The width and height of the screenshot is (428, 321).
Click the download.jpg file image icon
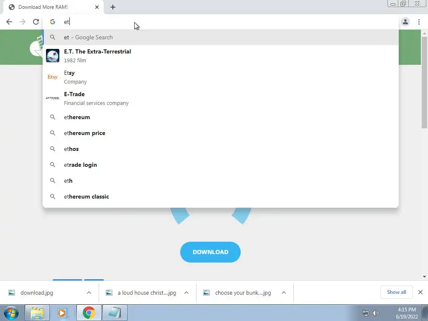point(12,293)
